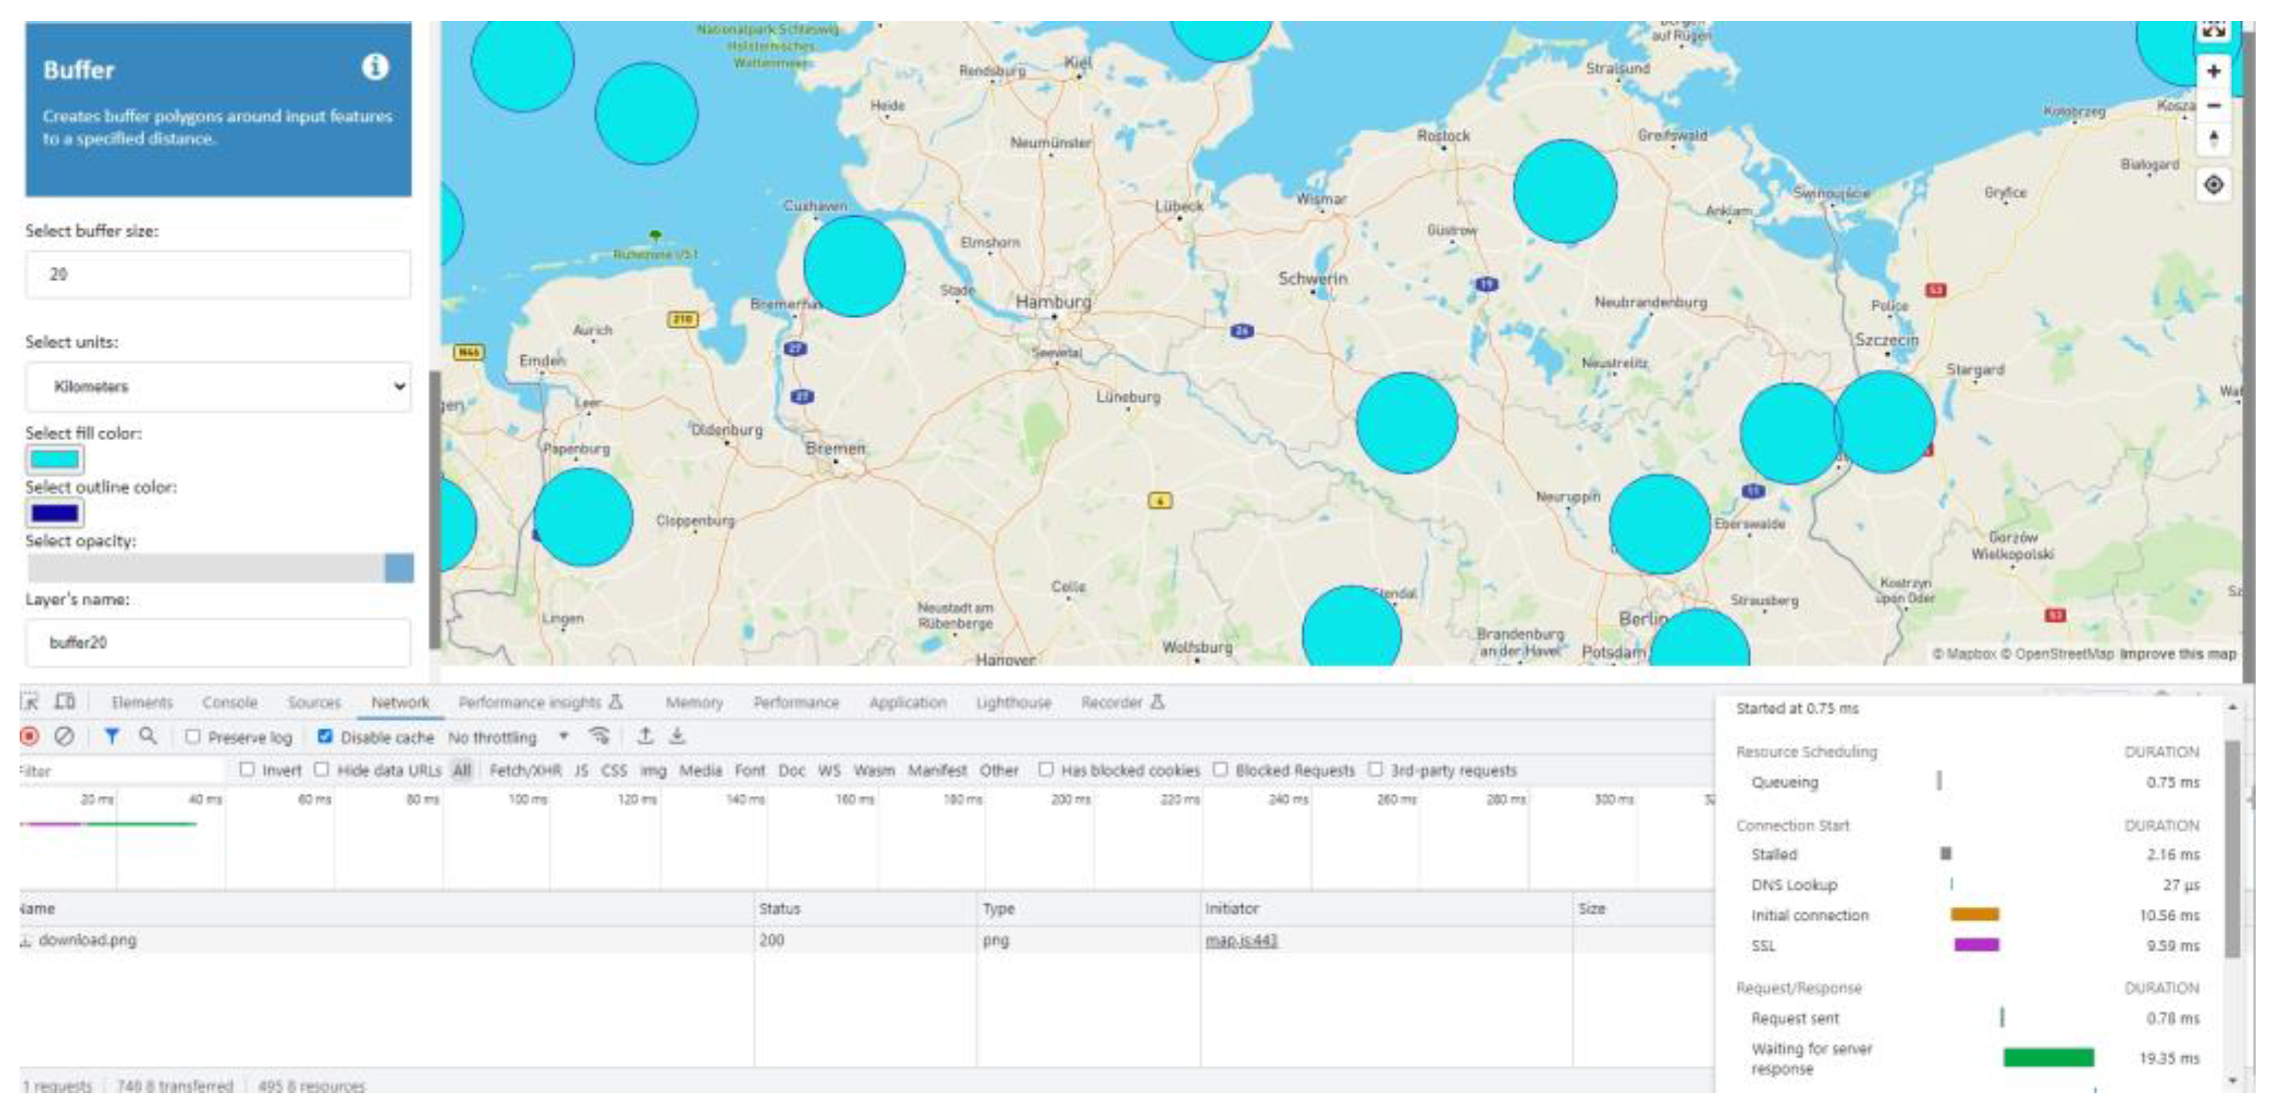
Task: Uncheck Disable cache checkbox
Action: click(325, 737)
